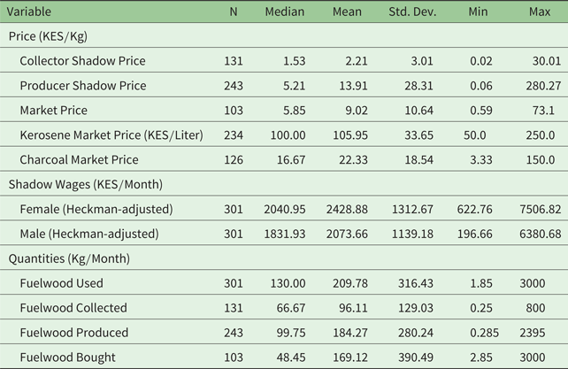Click the Std. Dev. column header

(x=411, y=12)
